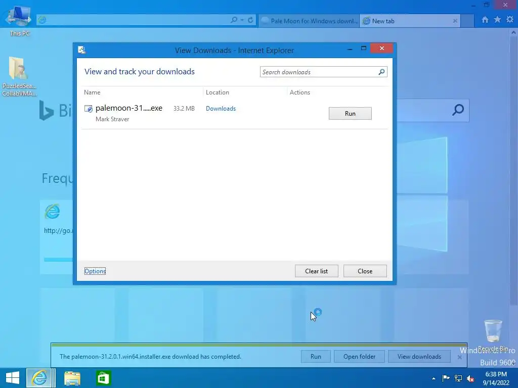518x388 pixels.
Task: Open the Windows Store taskbar icon
Action: [103, 378]
